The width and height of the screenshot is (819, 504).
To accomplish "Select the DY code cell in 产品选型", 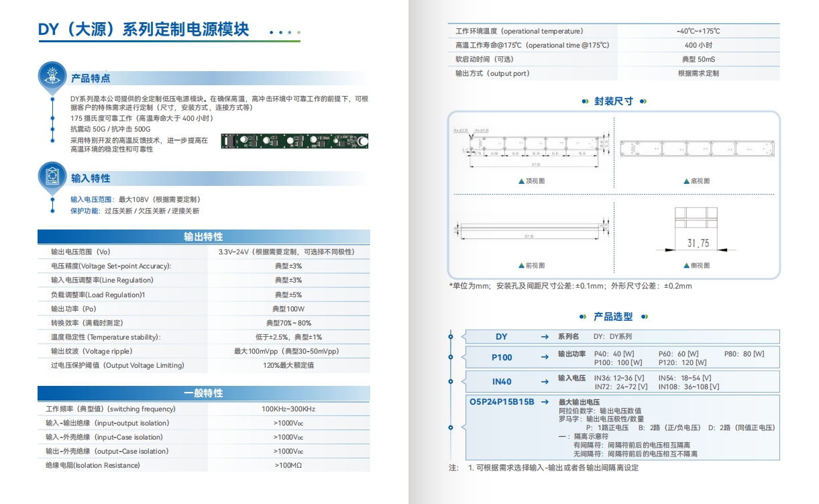I will point(502,337).
